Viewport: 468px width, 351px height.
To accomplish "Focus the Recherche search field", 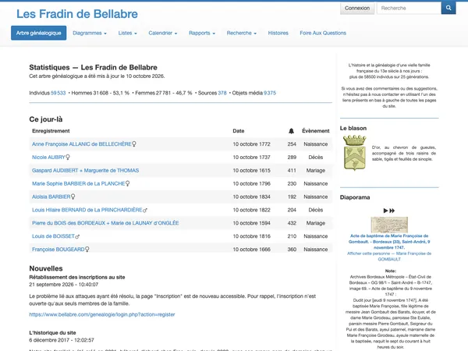I will point(409,8).
